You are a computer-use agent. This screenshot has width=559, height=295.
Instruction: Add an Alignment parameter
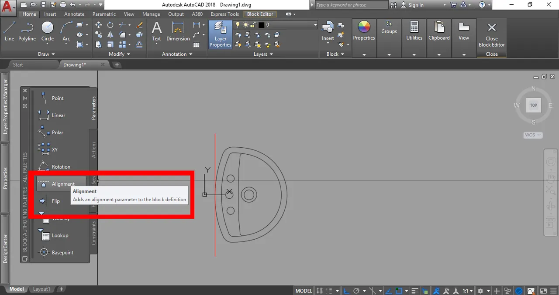click(61, 184)
